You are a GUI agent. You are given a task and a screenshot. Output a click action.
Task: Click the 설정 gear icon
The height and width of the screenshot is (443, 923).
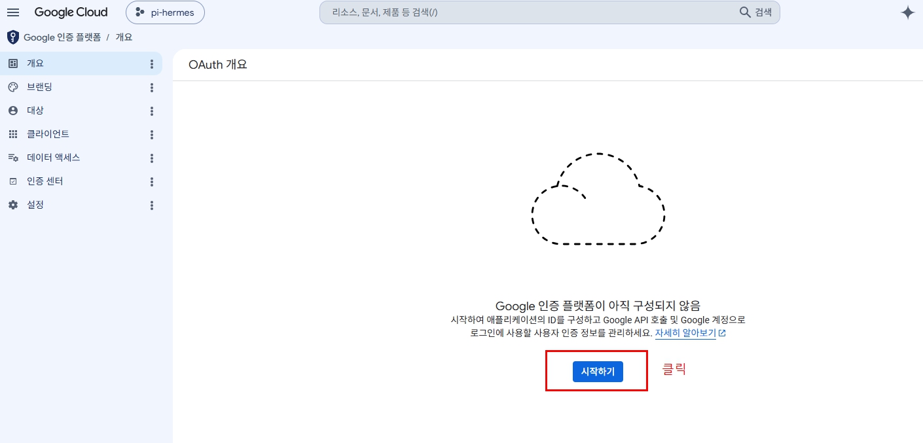13,205
